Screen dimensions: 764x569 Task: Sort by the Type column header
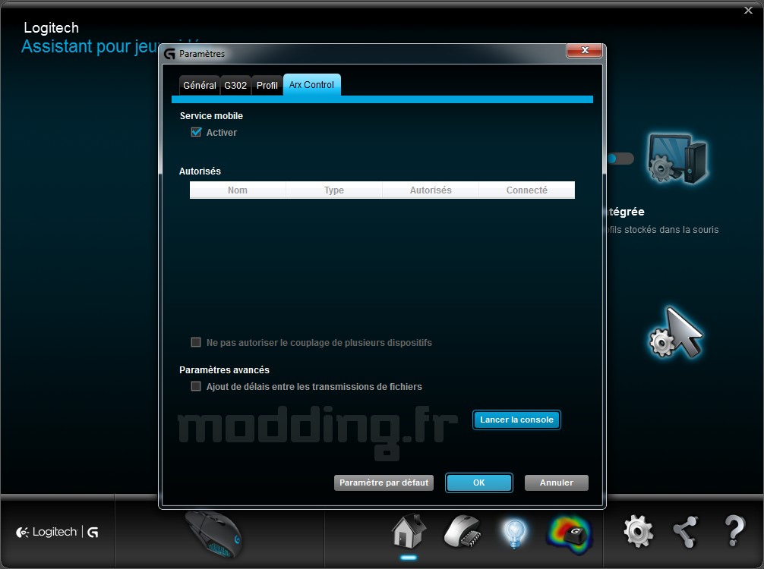(x=333, y=190)
